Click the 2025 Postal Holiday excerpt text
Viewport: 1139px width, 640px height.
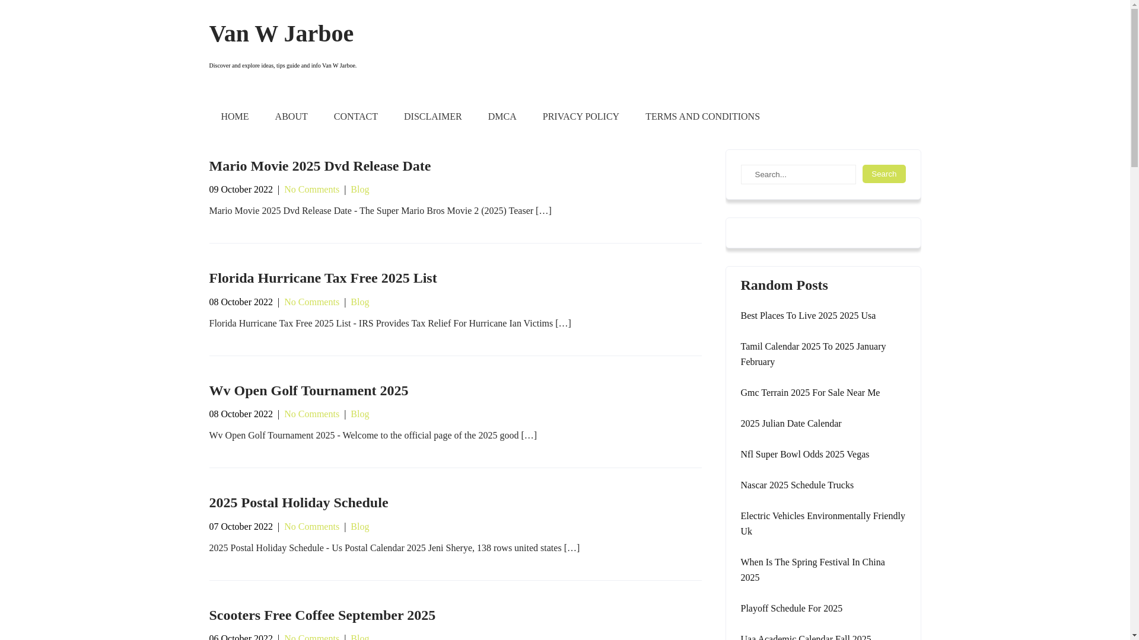(x=394, y=548)
